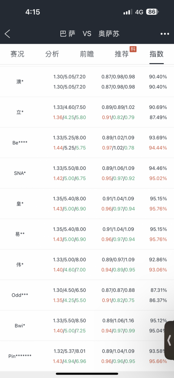
Task: Open Odd*** odds details
Action: coord(87,295)
